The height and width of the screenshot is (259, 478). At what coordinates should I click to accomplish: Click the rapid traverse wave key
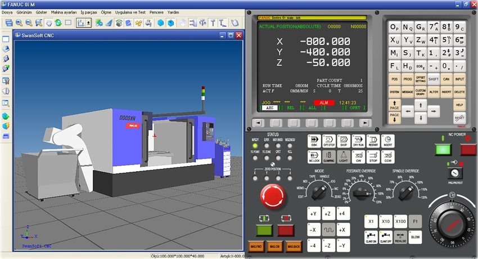tap(328, 230)
